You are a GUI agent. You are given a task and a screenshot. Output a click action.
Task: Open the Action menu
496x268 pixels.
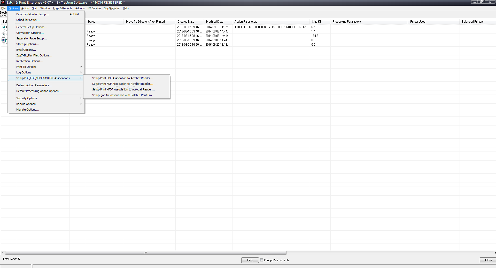click(x=25, y=8)
